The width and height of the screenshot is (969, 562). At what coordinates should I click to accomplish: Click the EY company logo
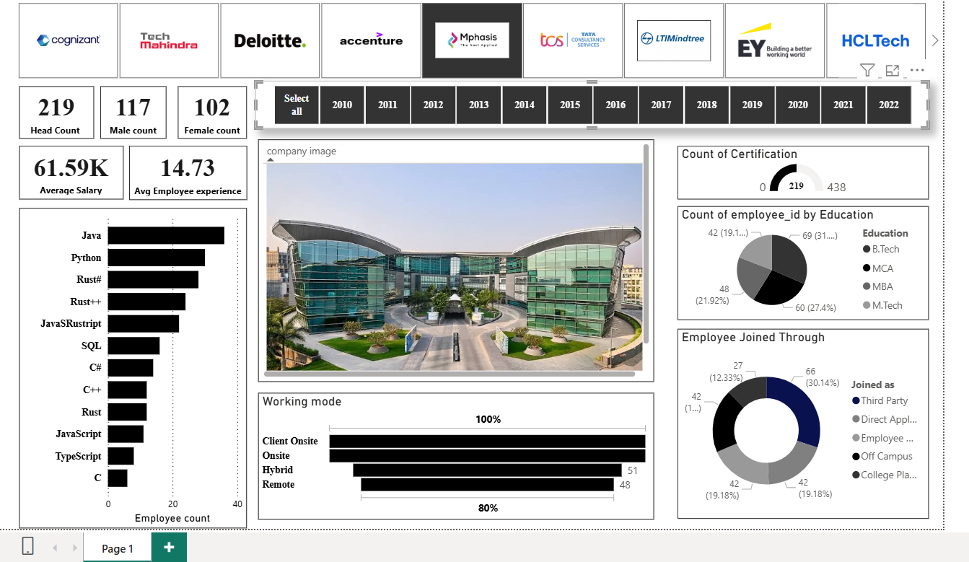coord(774,40)
